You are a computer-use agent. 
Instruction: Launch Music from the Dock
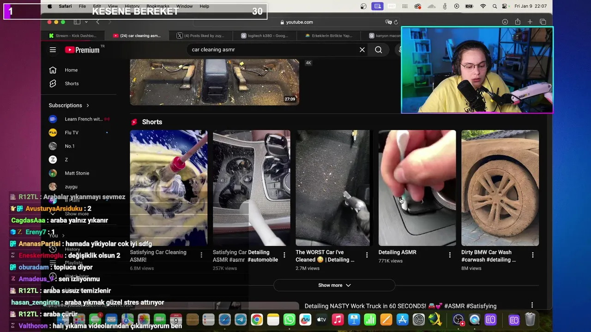338,320
